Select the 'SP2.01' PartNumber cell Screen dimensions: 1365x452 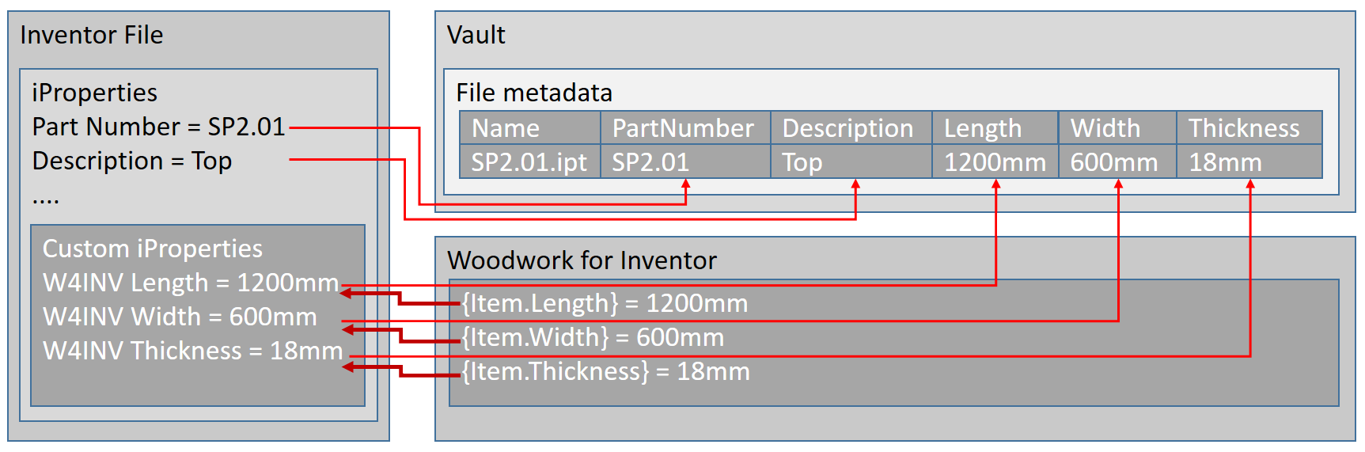[685, 161]
